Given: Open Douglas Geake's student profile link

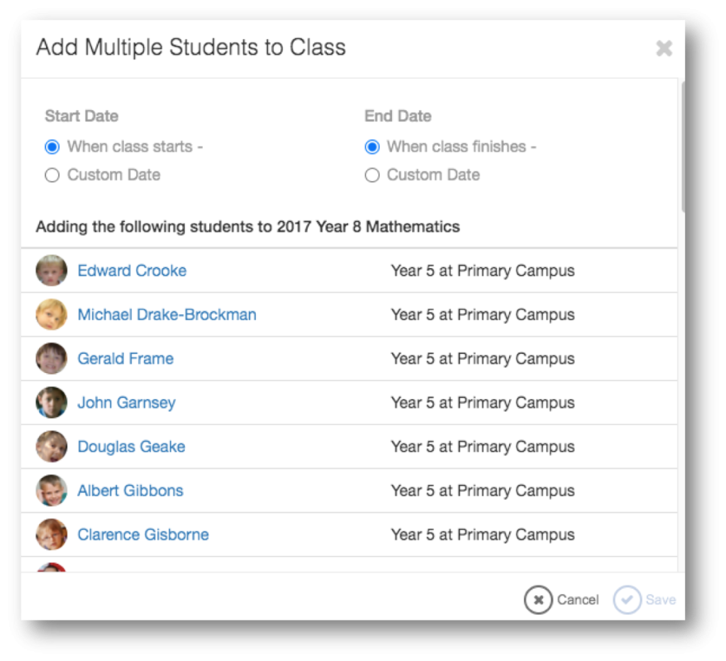Looking at the screenshot, I should (x=131, y=446).
